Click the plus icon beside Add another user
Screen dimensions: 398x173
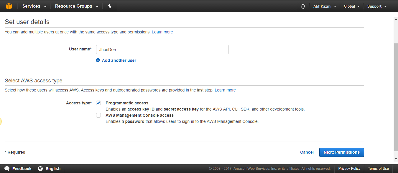point(98,60)
